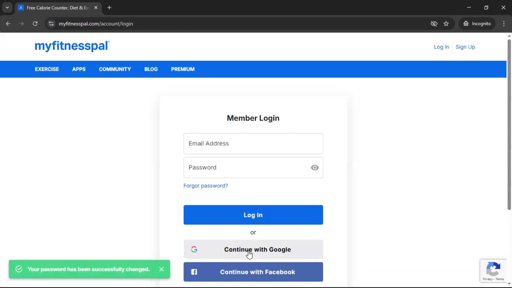The width and height of the screenshot is (512, 288).
Task: Click the browser forward arrow
Action: (22, 24)
